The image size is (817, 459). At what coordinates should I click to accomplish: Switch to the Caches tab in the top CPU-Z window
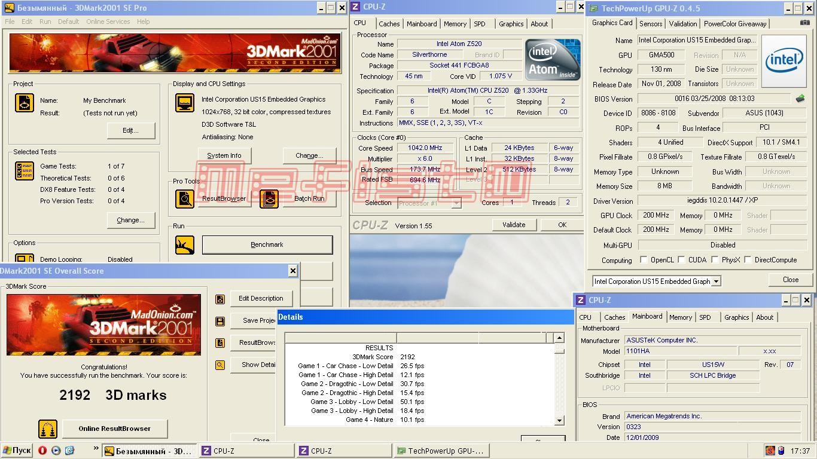point(389,24)
